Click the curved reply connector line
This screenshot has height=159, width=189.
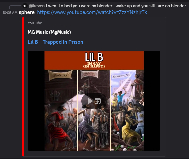(15, 7)
